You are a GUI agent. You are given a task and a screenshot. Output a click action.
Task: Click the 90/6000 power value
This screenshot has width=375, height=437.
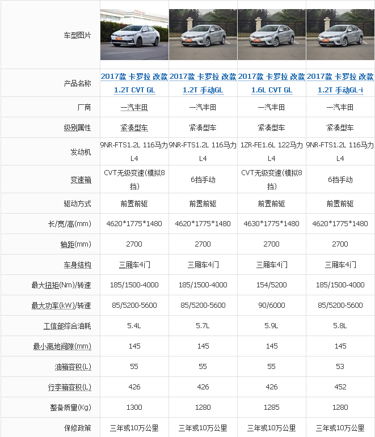(x=272, y=305)
